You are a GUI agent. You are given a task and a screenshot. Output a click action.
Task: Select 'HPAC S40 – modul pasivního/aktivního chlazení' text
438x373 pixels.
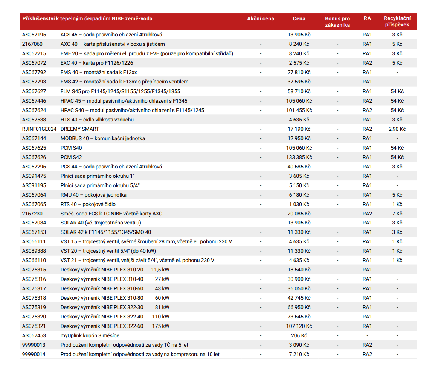pos(132,111)
